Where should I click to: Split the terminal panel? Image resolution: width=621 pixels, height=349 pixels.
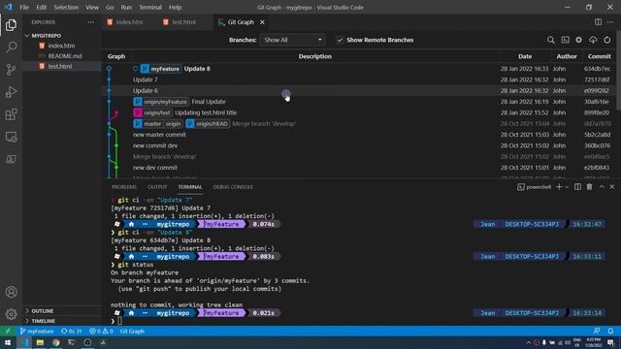click(578, 187)
